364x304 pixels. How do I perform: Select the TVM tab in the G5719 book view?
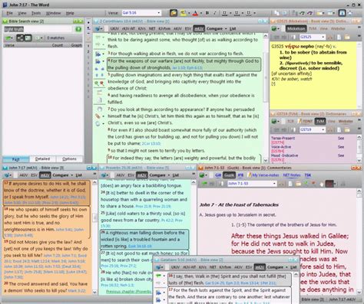point(320,121)
